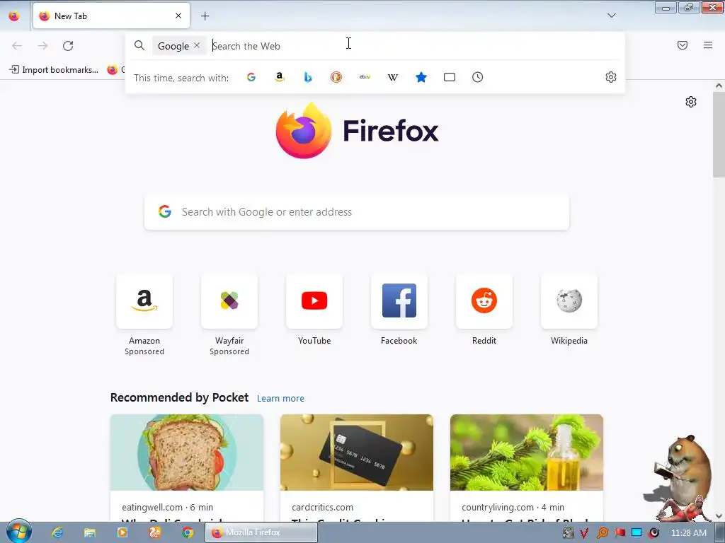Viewport: 725px width, 543px height.
Task: Click Import bookmarks in bookmarks toolbar
Action: coord(54,70)
